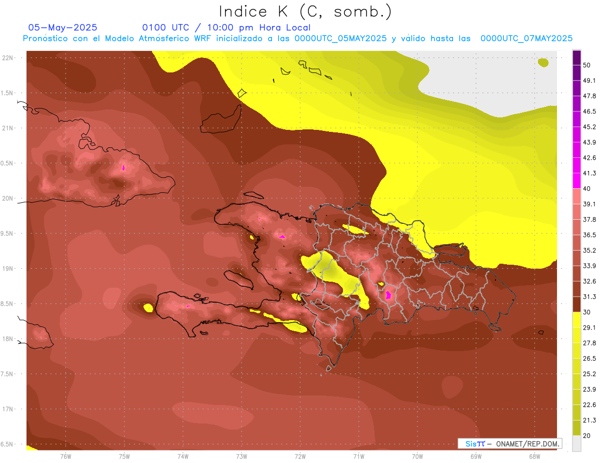Viewport: 600px width, 463px height.
Task: Click the "Indice K (C, somb.)" title
Action: tap(305, 11)
